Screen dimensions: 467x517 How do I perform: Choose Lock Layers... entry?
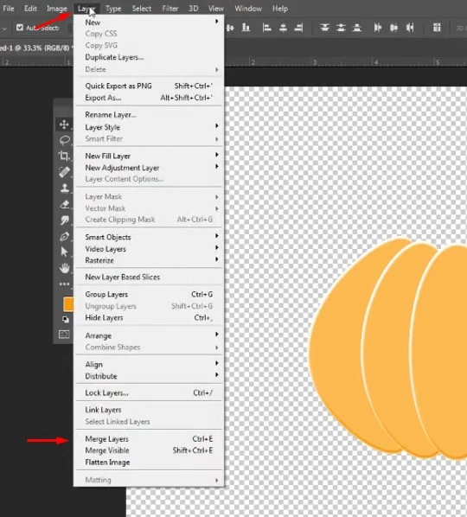[150, 393]
